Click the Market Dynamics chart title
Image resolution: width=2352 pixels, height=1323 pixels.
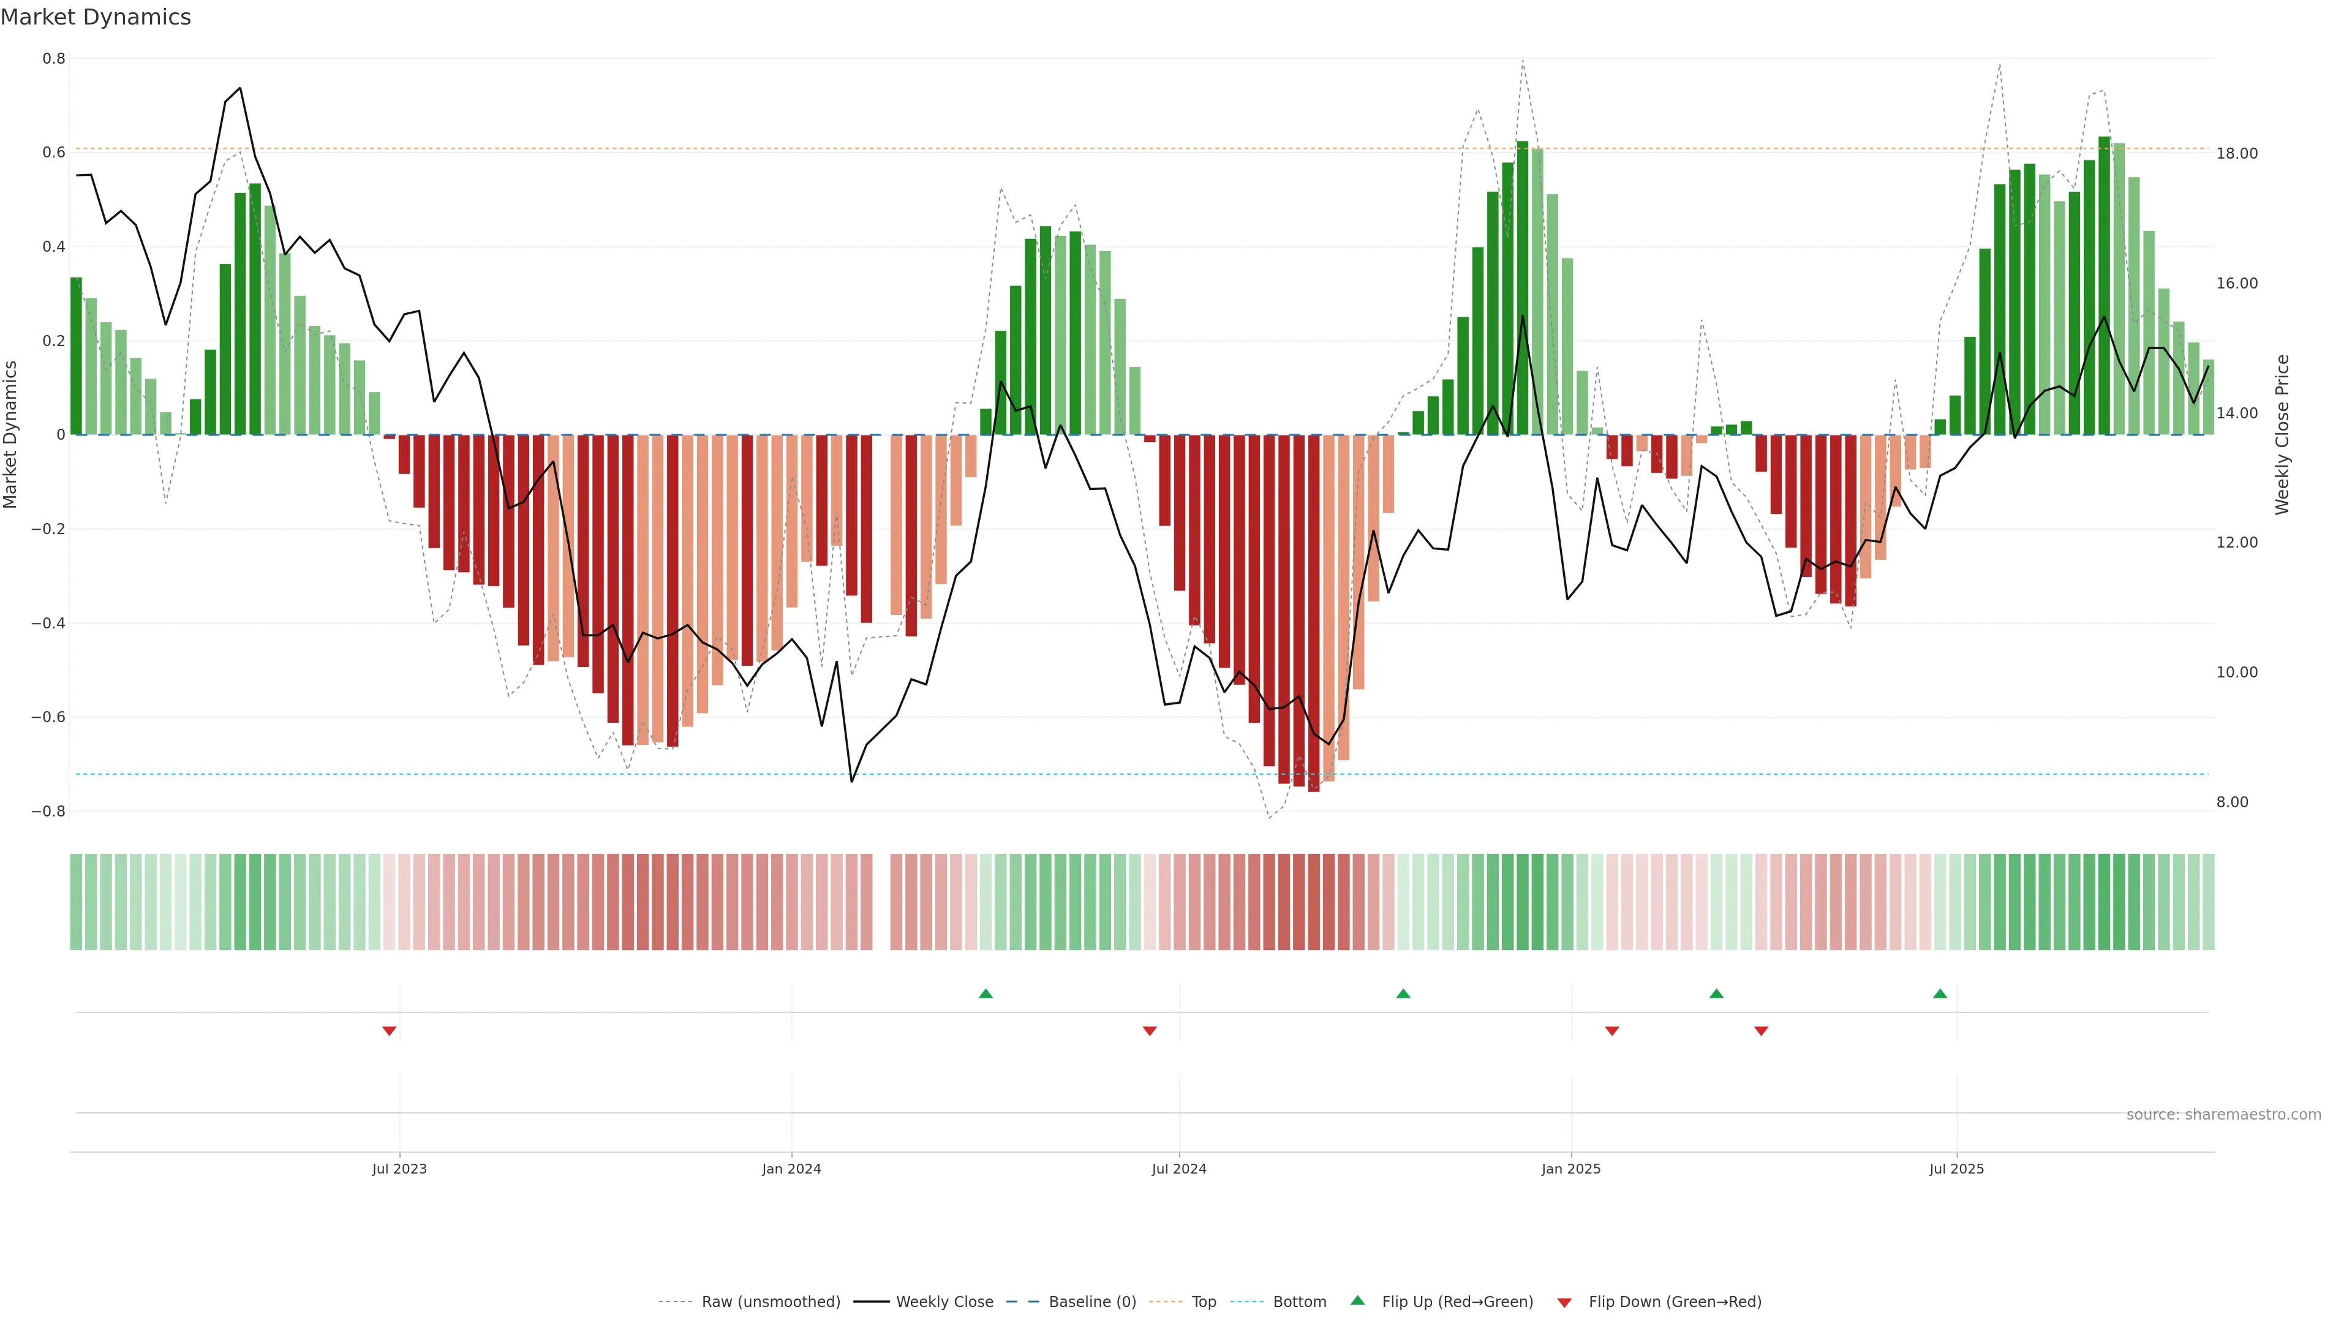coord(96,17)
